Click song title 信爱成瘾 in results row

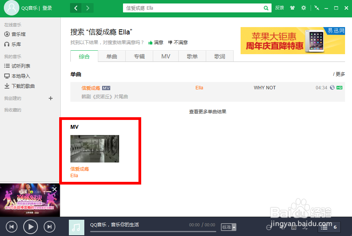coord(91,88)
